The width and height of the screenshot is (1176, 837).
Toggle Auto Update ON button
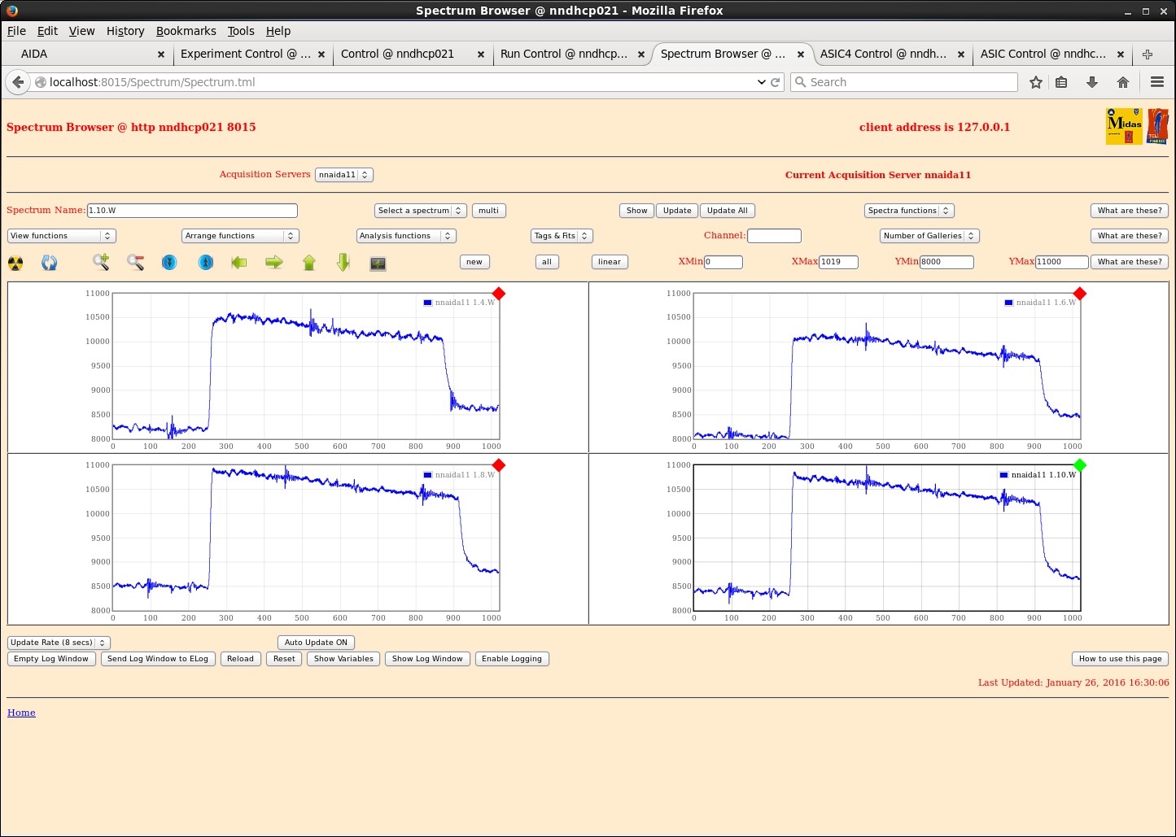[x=316, y=643]
